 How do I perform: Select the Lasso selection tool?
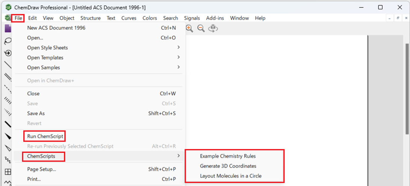click(8, 41)
